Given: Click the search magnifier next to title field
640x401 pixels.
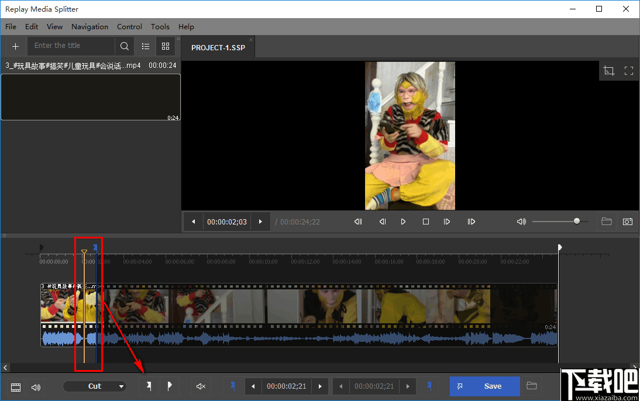Looking at the screenshot, I should (124, 46).
